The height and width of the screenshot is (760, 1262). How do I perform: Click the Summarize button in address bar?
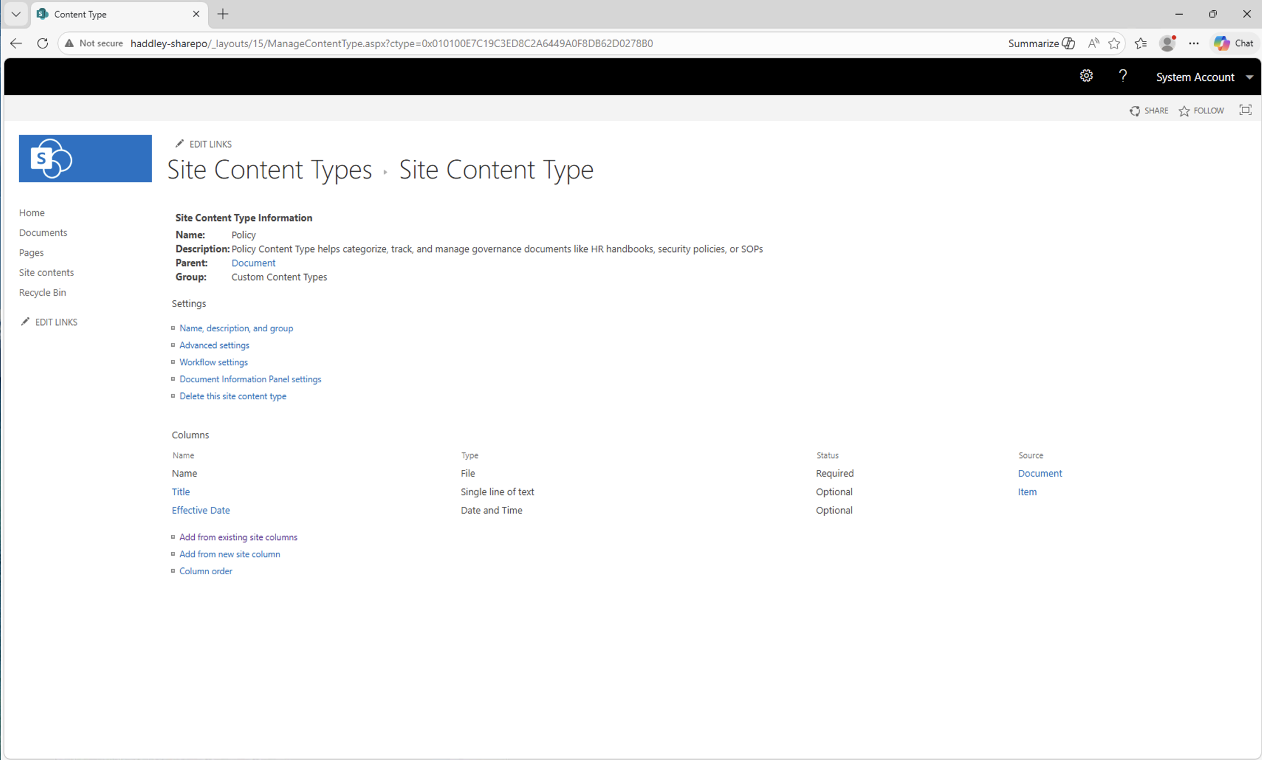pos(1041,43)
